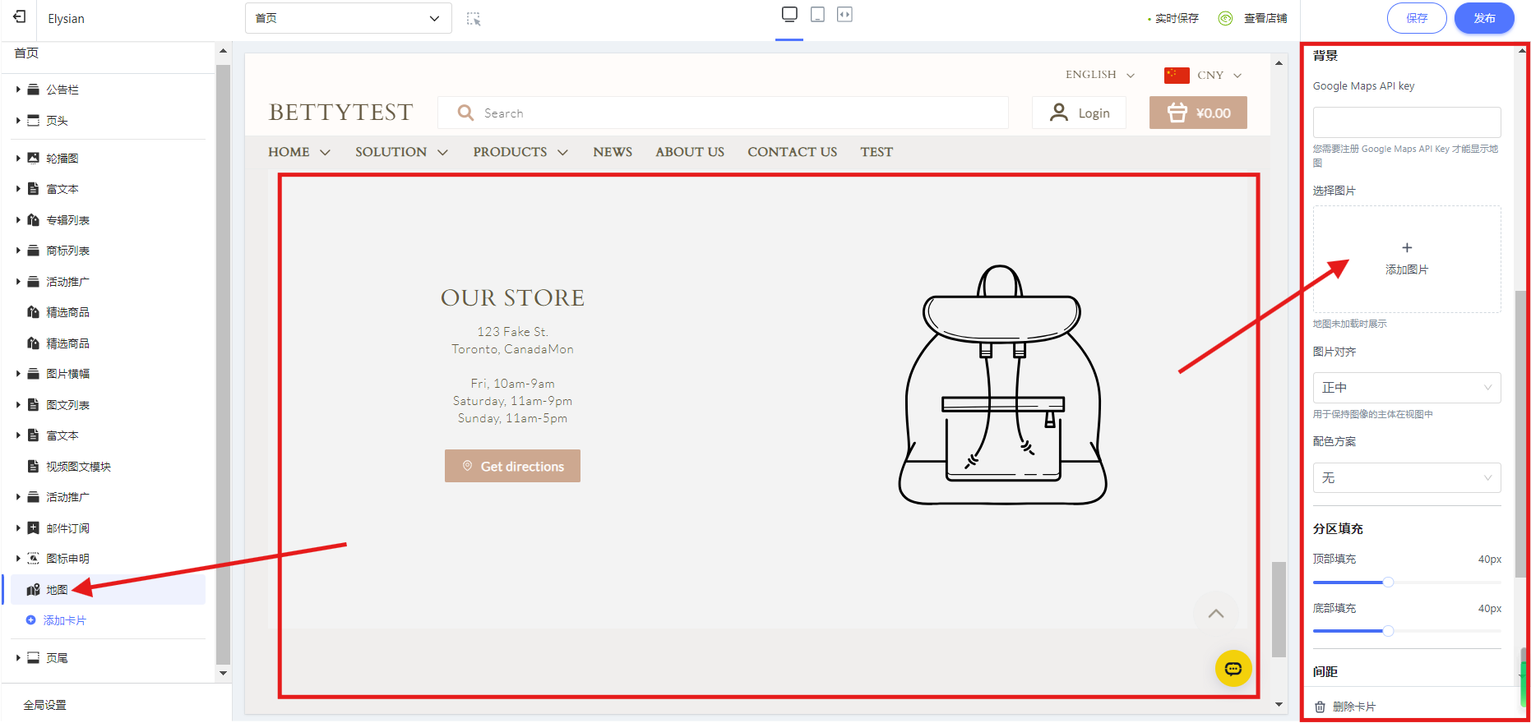The height and width of the screenshot is (723, 1531).
Task: Open the 首页 page selector dropdown
Action: coord(348,18)
